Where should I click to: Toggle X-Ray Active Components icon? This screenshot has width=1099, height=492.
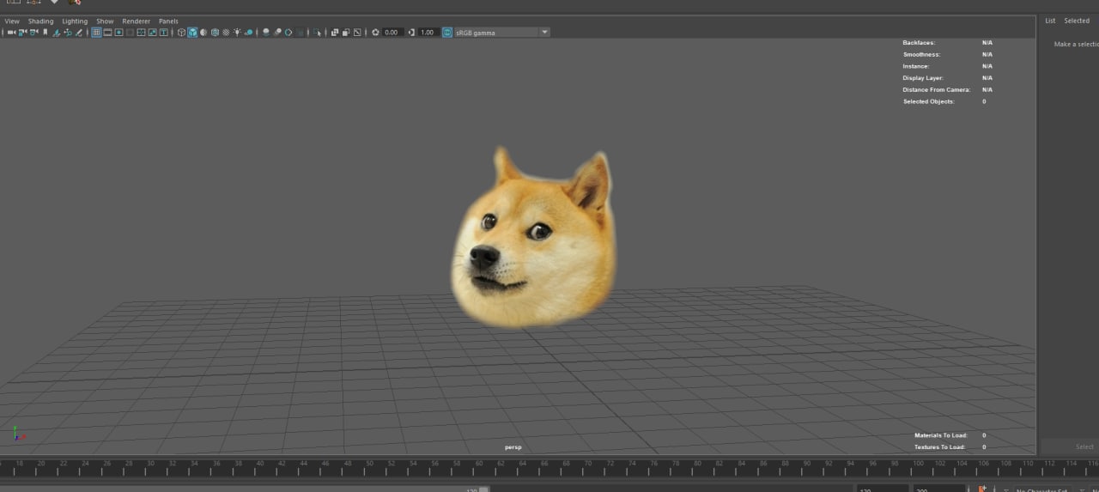(345, 32)
